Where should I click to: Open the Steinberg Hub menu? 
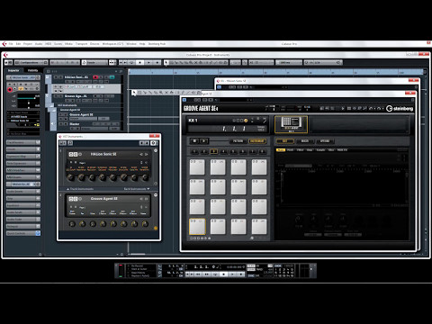(x=157, y=44)
